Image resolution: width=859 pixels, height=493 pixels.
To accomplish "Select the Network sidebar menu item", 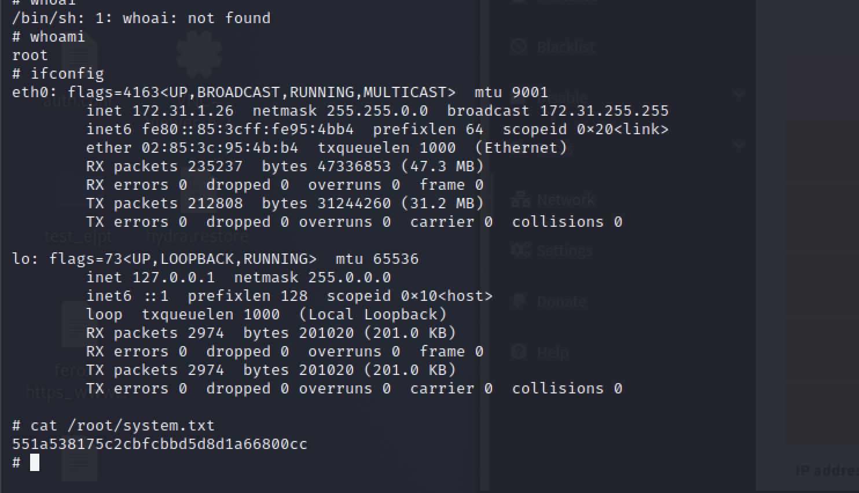I will [x=566, y=200].
